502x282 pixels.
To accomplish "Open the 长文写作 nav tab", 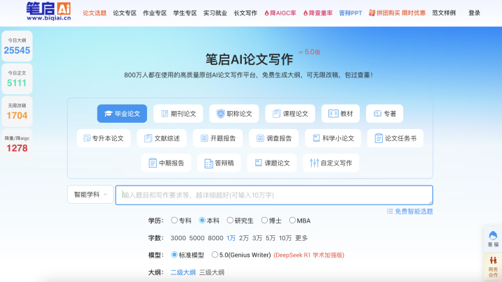I will 245,13.
